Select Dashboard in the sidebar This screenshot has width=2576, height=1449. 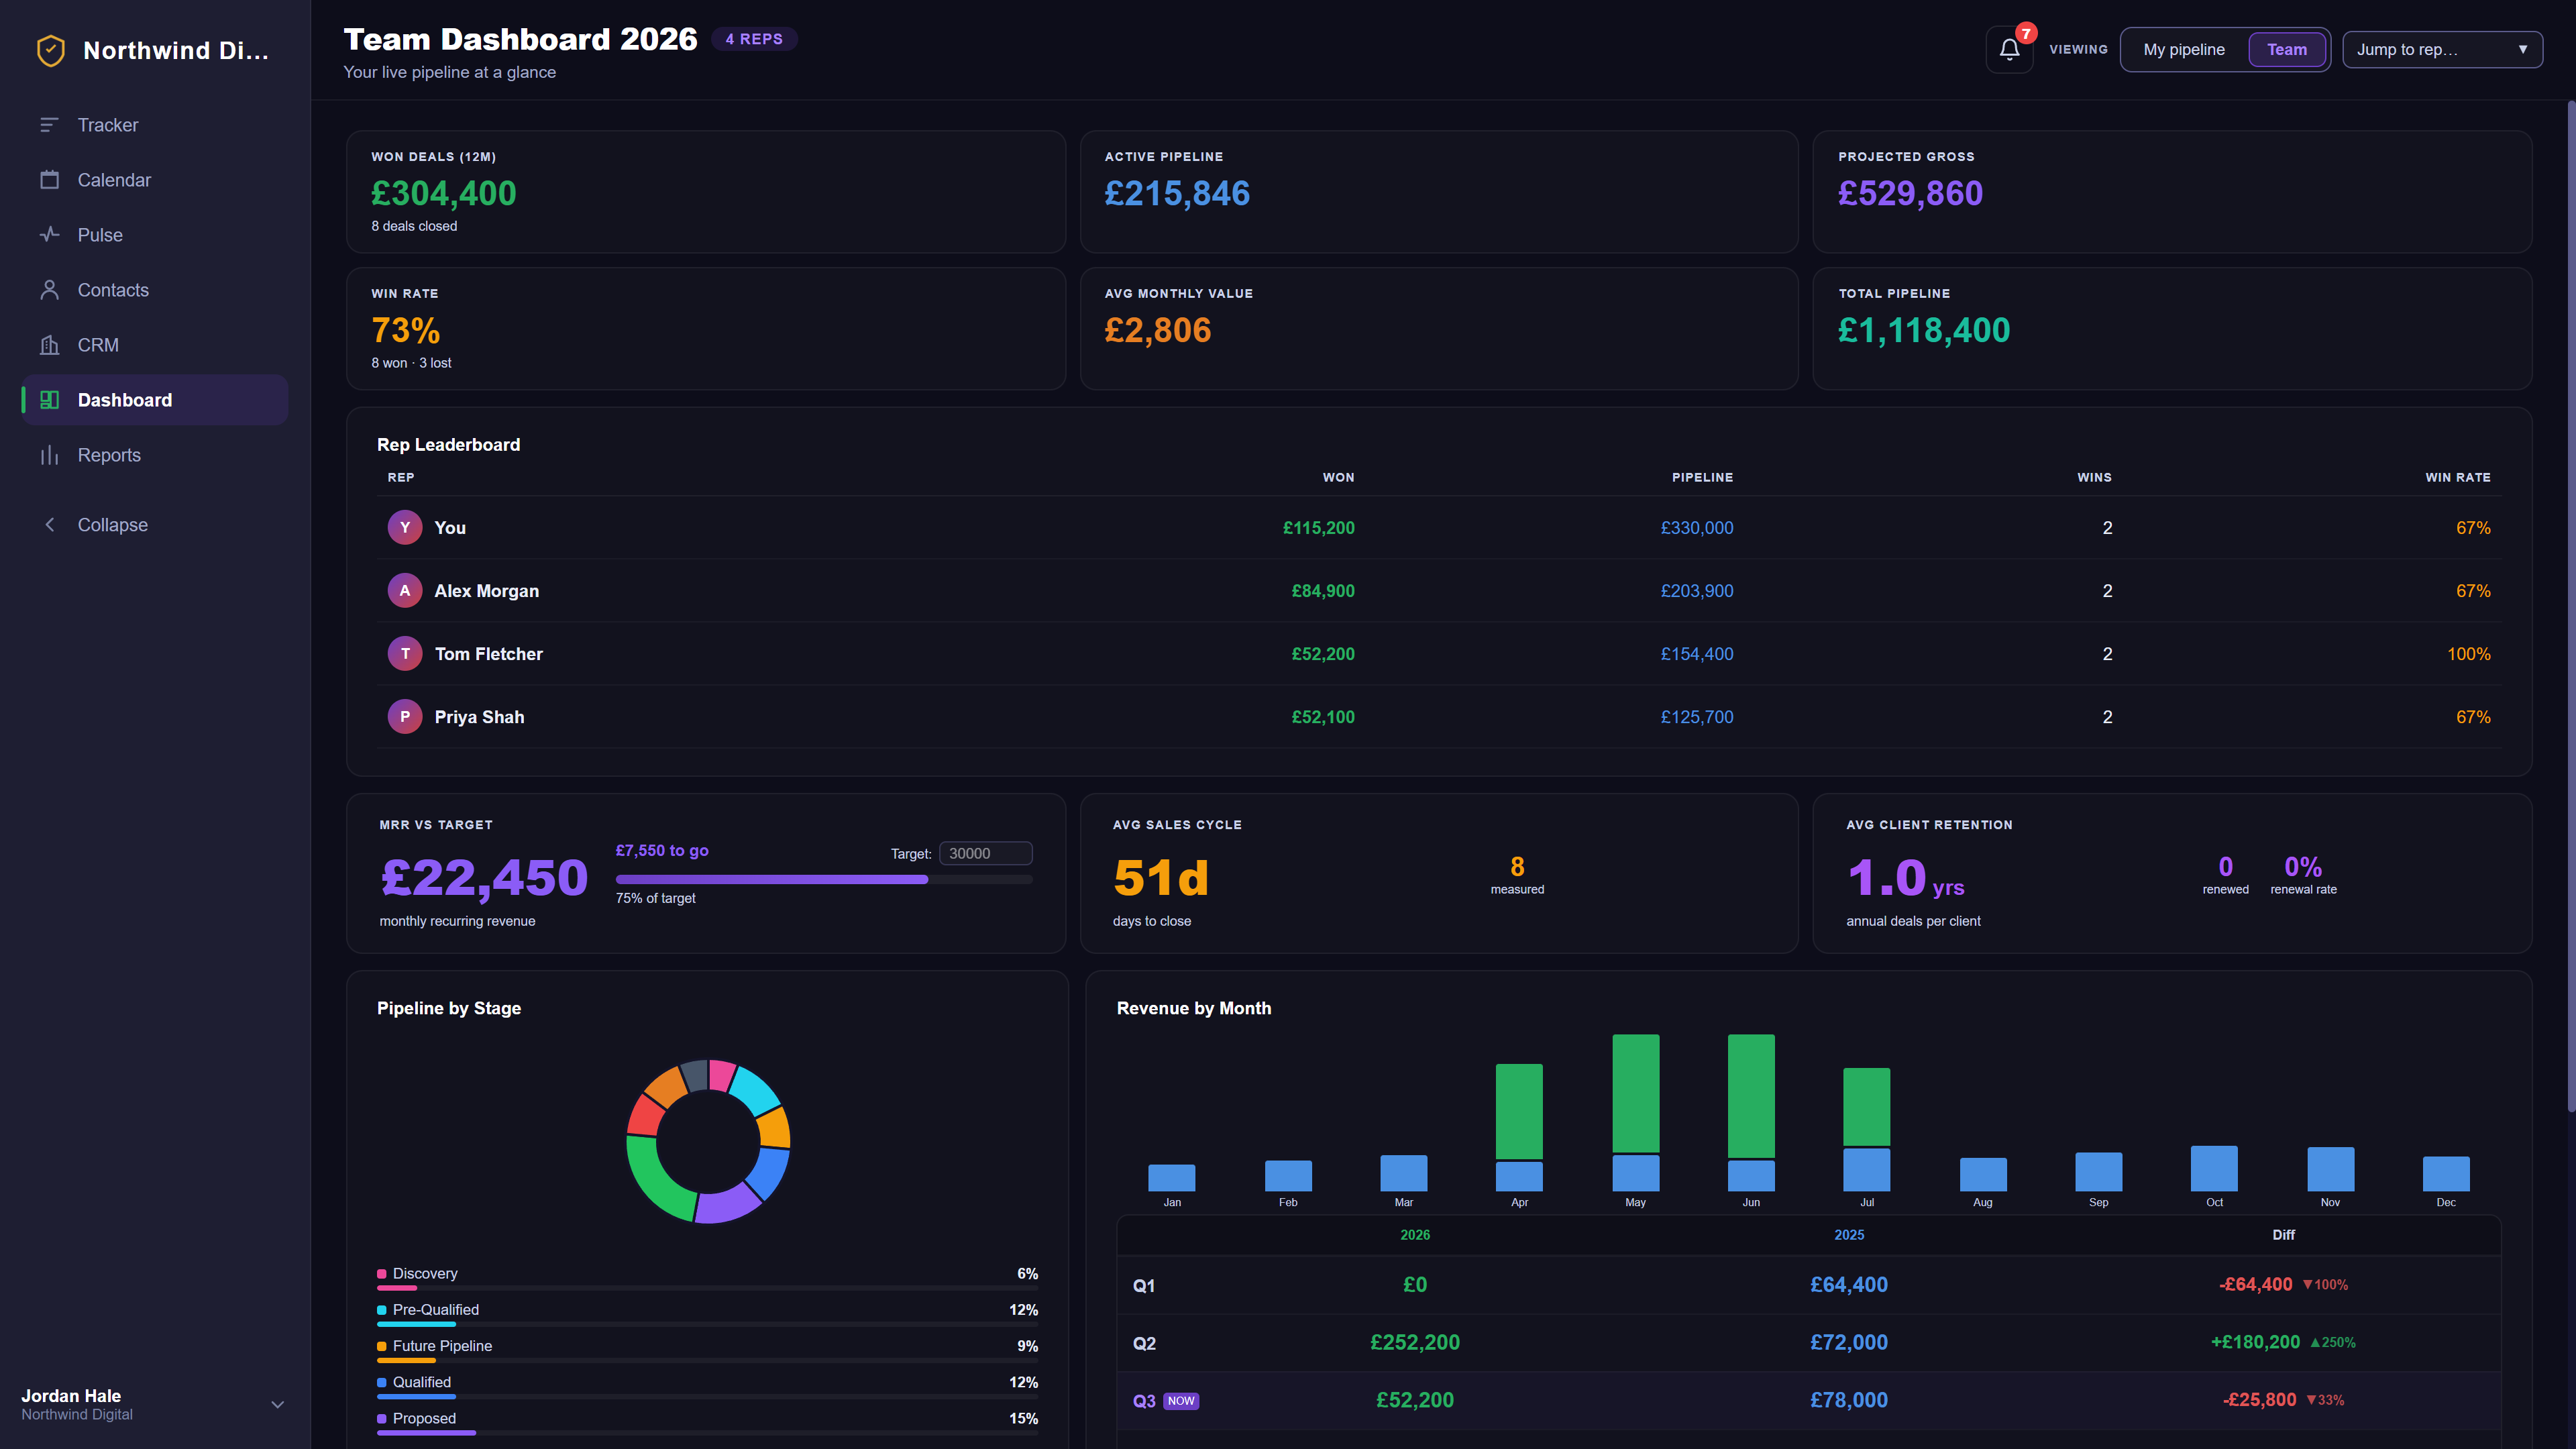155,400
